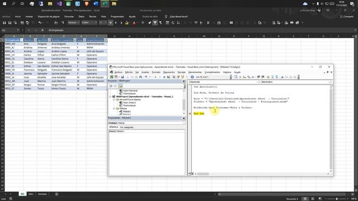Toggle the filter funnel button in Excel toolbar
This screenshot has height=201, width=358.
(155, 23)
